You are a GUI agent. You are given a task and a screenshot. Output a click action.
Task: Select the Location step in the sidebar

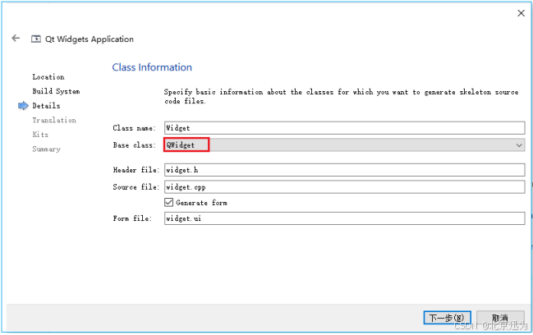[48, 77]
